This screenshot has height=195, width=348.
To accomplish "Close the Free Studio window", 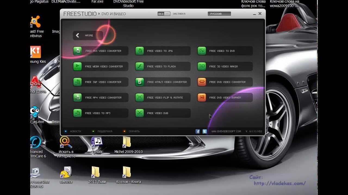I will click(260, 14).
